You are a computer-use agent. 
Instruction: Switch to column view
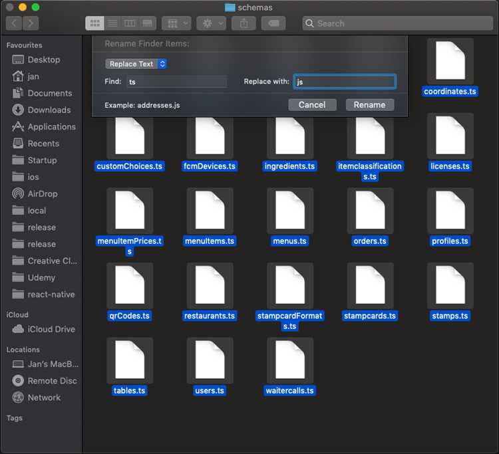130,23
